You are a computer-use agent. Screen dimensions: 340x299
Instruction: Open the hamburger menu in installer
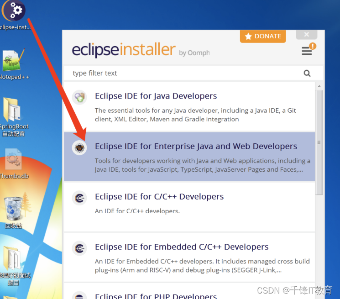point(307,51)
